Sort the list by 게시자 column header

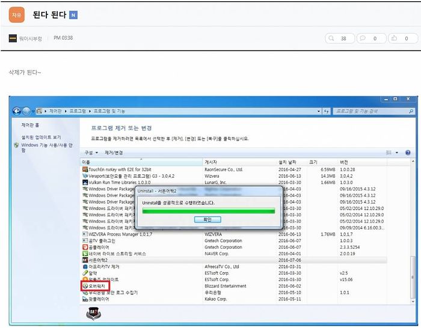coord(211,162)
